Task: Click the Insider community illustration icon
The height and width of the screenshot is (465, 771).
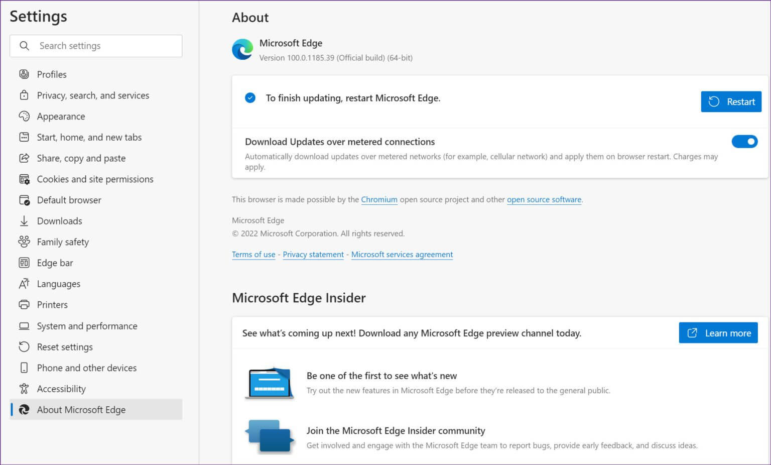Action: point(270,436)
